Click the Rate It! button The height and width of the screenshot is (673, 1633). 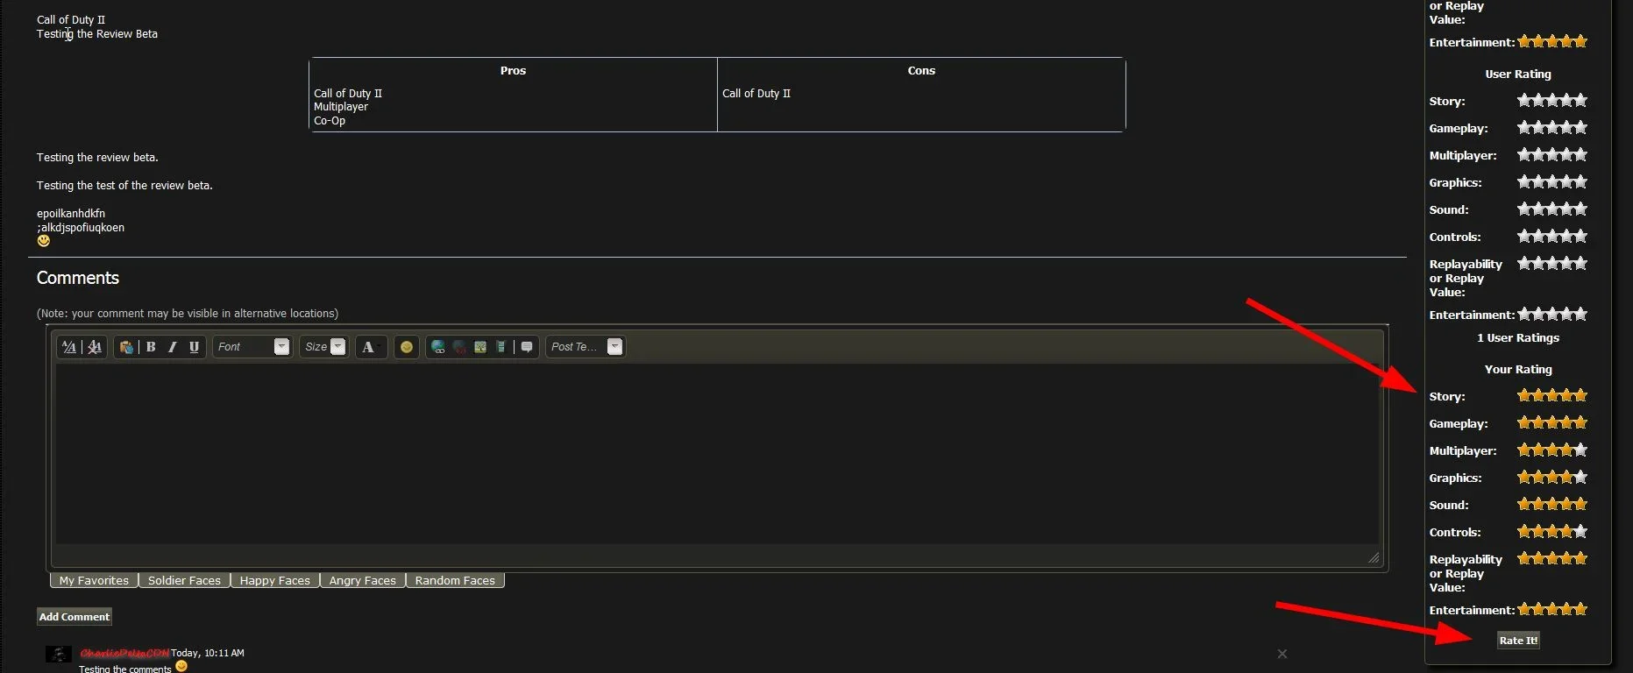1518,641
